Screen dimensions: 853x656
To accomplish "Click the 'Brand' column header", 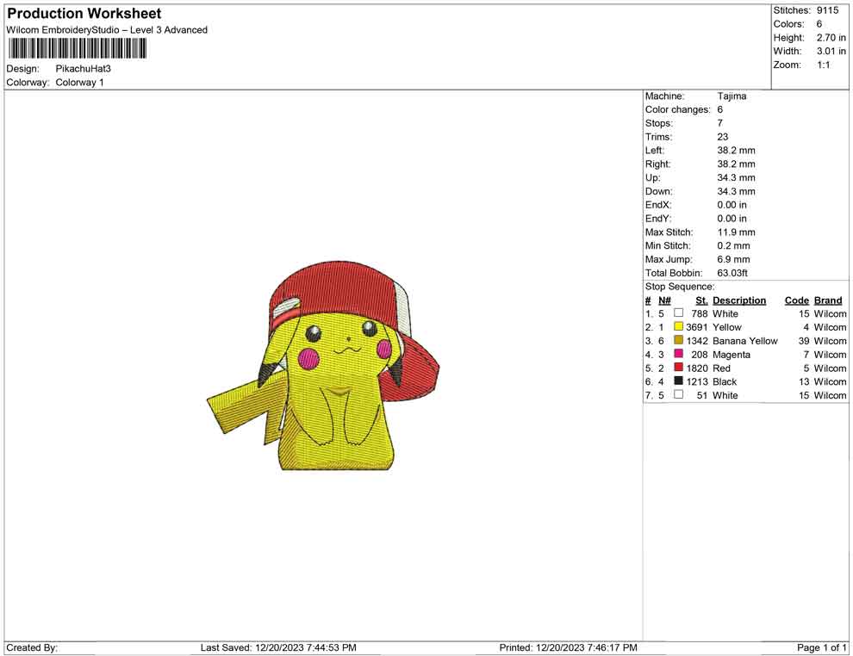I will [828, 300].
